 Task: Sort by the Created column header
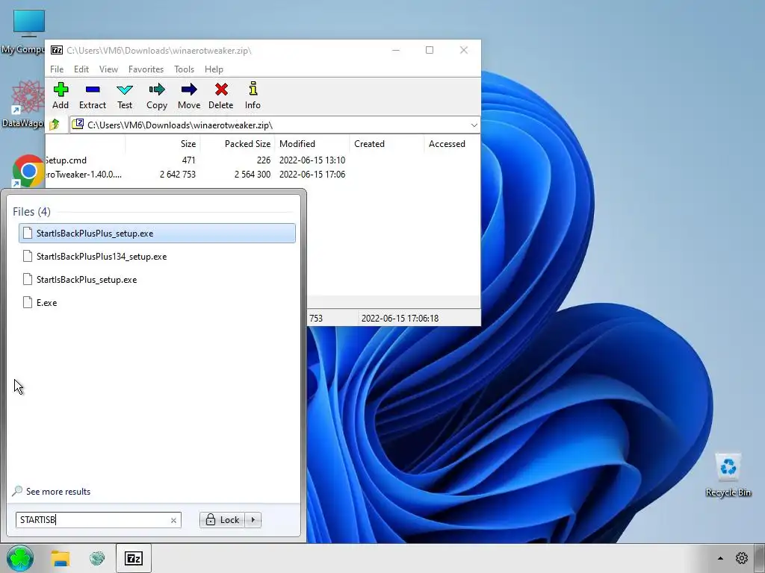(387, 144)
